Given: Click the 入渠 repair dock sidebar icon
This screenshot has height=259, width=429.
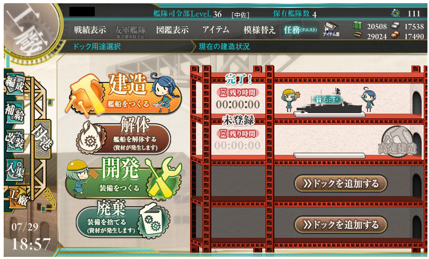Looking at the screenshot, I should [15, 170].
